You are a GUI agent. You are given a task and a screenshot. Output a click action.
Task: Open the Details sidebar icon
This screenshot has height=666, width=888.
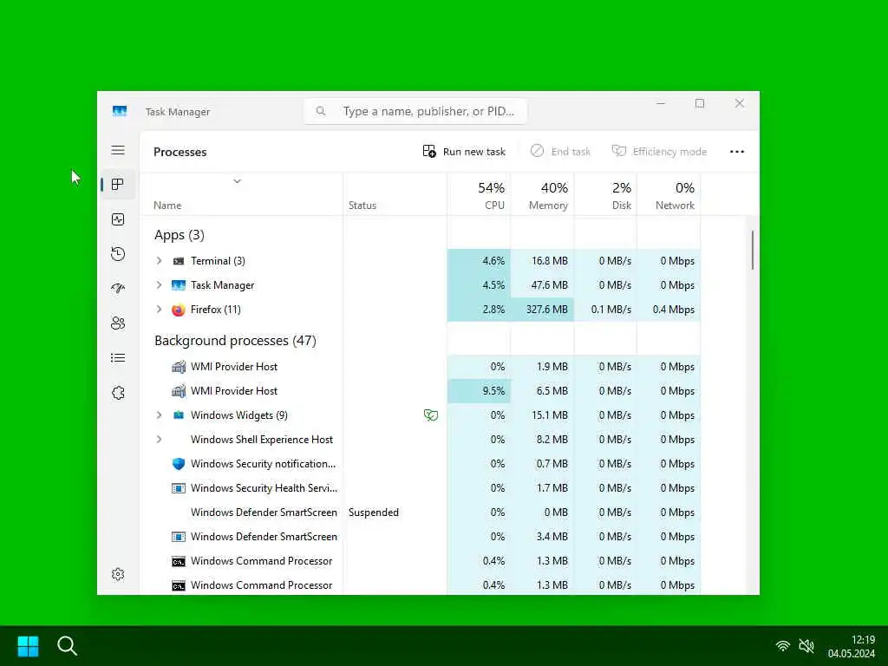[118, 358]
